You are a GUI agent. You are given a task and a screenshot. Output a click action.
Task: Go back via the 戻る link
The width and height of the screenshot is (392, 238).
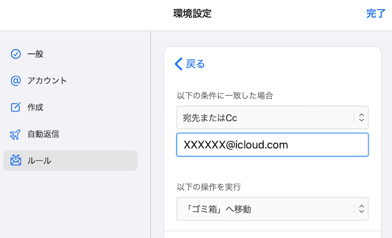[x=195, y=64]
